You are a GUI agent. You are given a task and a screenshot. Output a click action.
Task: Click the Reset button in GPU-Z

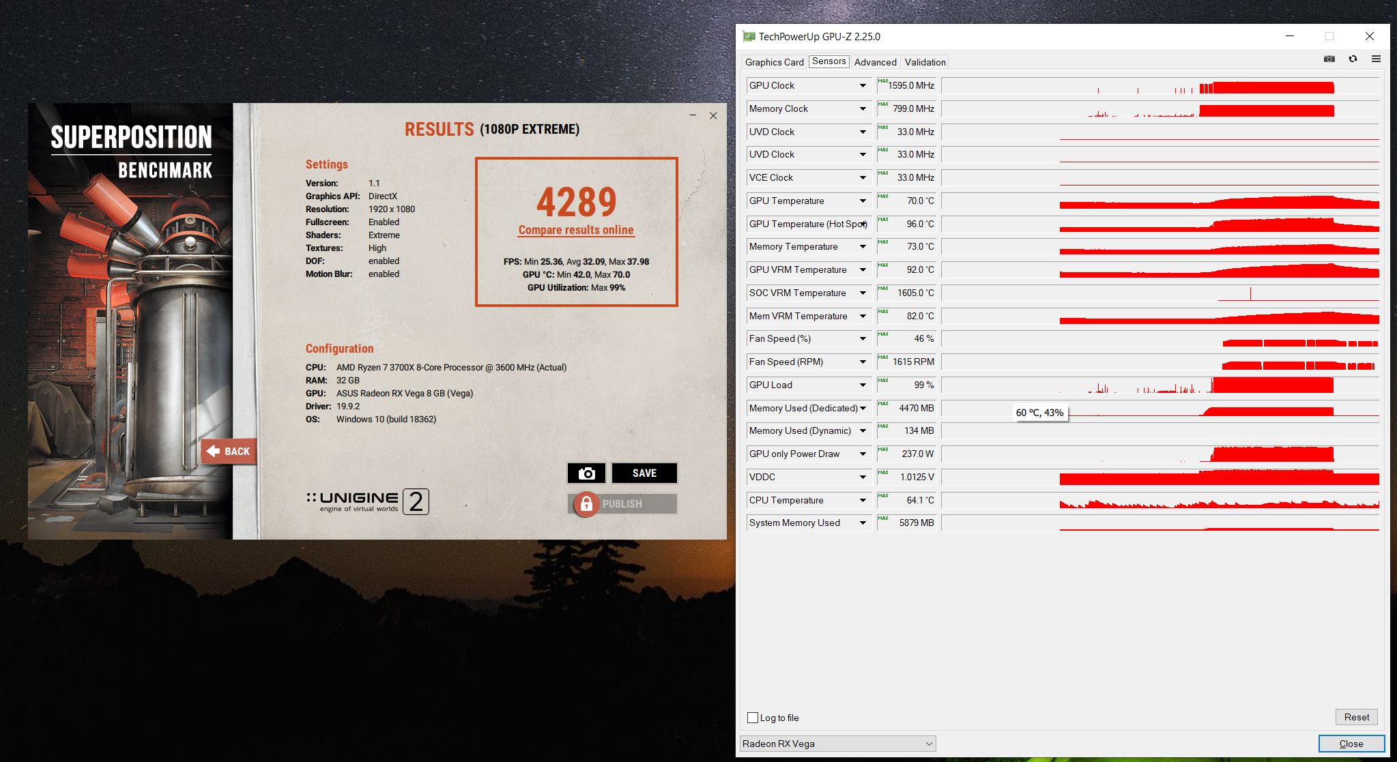(1356, 717)
